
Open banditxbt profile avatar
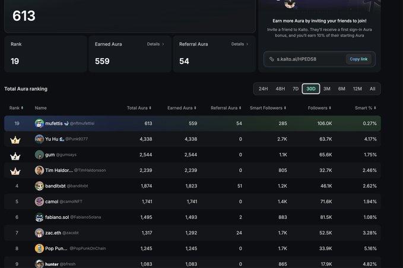pyautogui.click(x=39, y=186)
